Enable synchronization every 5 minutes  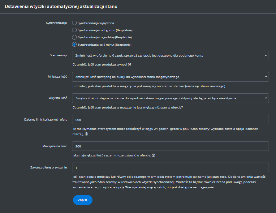(x=74, y=45)
